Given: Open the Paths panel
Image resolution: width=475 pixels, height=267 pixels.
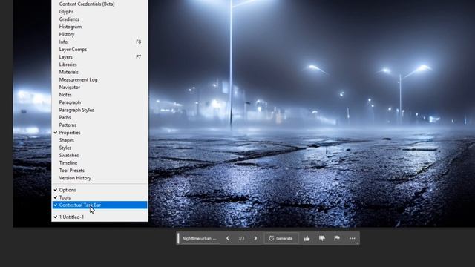Looking at the screenshot, I should (x=99, y=117).
